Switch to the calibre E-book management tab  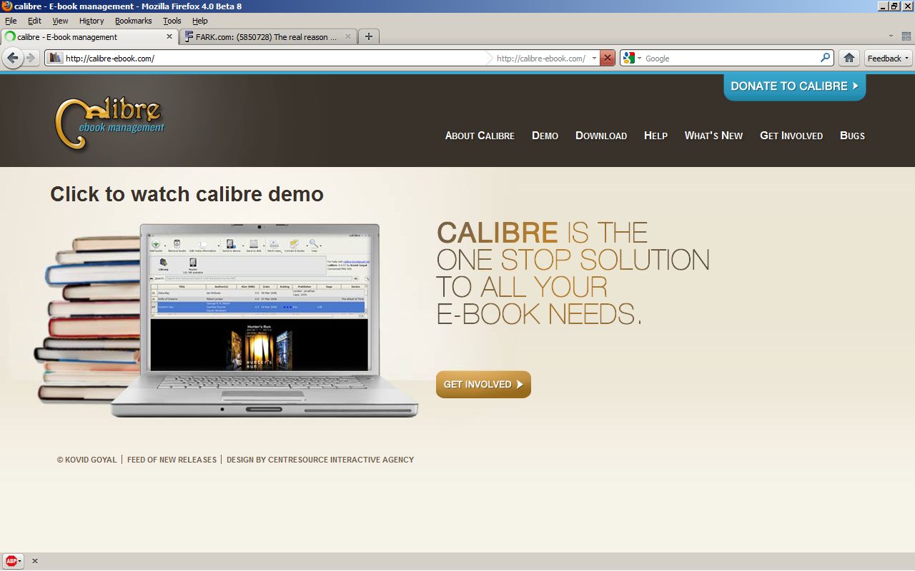[x=89, y=36]
